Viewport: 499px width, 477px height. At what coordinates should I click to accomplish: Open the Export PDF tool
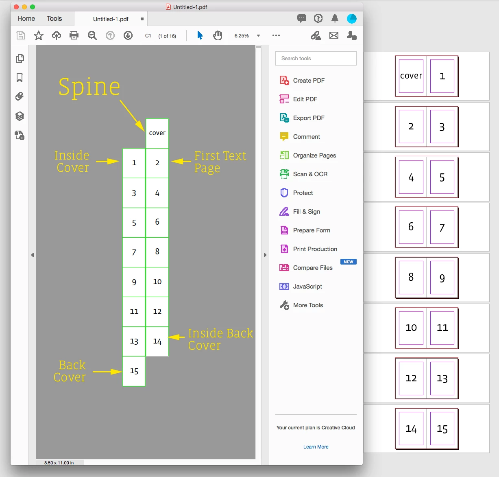point(302,118)
